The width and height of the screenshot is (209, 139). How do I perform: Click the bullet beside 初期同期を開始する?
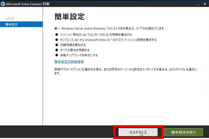point(57,45)
